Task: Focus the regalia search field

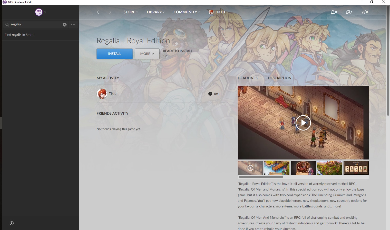Action: coord(36,24)
